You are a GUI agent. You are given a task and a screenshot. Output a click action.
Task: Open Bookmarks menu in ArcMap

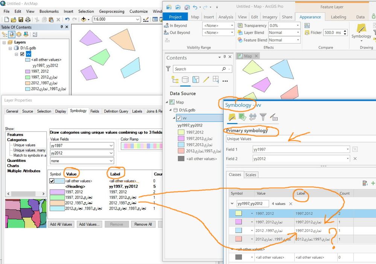[49, 11]
